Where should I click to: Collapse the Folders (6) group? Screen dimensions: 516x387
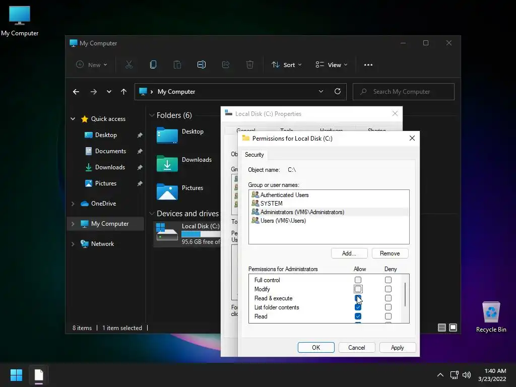[x=152, y=115]
